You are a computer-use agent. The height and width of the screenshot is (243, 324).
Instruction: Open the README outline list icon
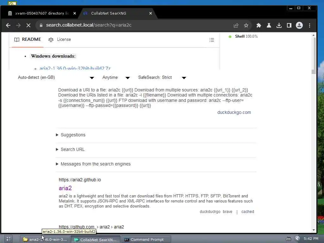211,40
